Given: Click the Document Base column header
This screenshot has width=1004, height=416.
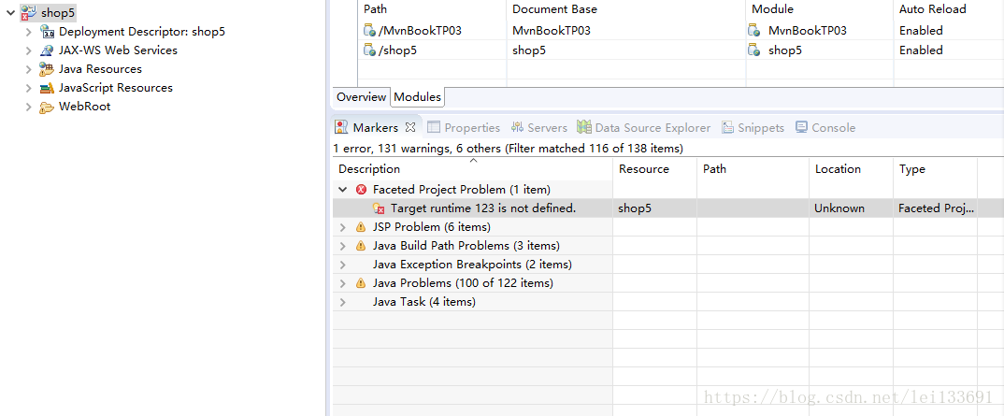Looking at the screenshot, I should (626, 9).
